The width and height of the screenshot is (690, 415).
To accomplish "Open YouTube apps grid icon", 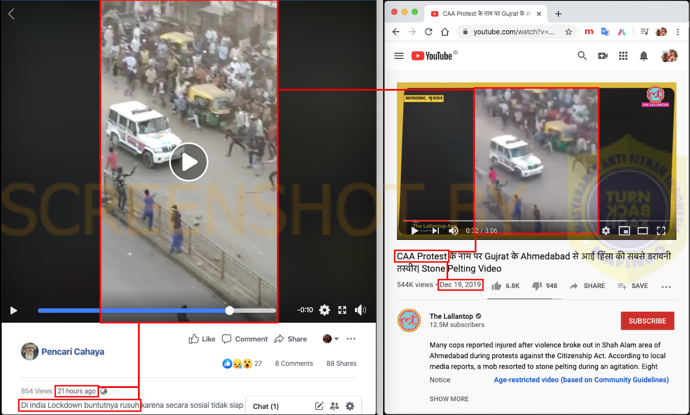I will click(x=623, y=56).
